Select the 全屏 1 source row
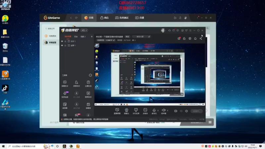 click(x=77, y=45)
